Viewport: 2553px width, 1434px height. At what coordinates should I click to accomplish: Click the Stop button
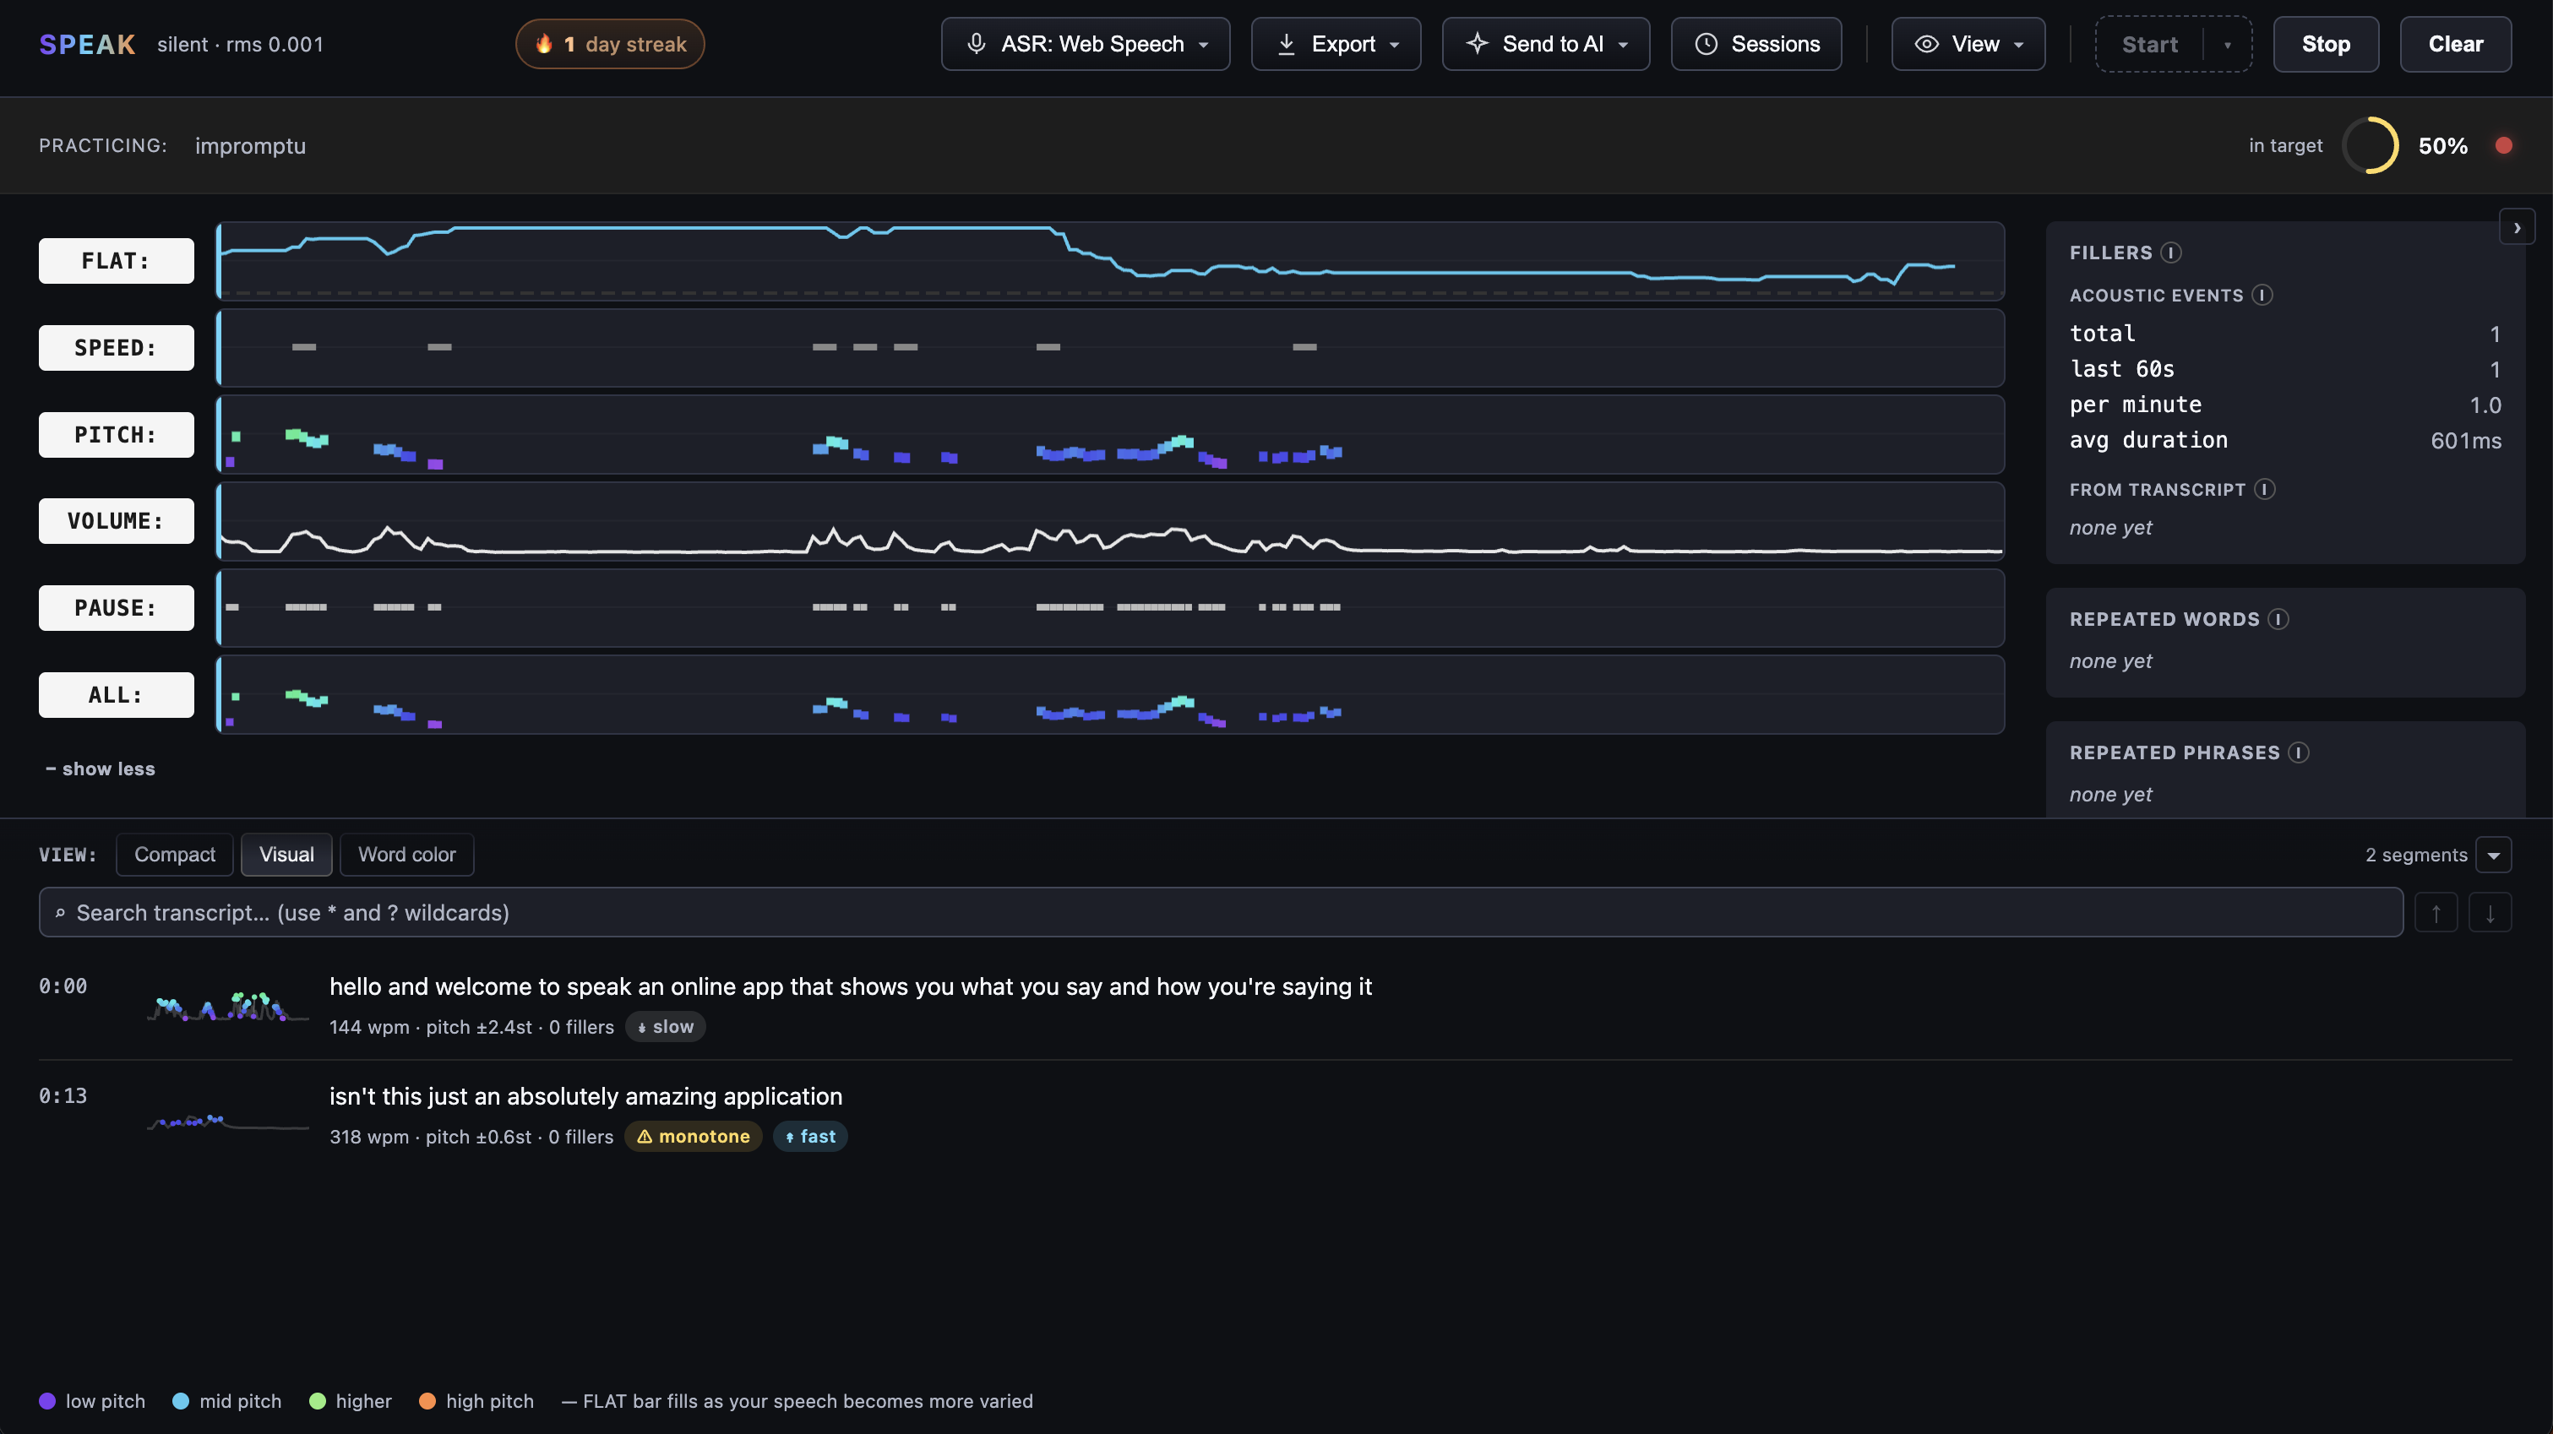(2325, 45)
